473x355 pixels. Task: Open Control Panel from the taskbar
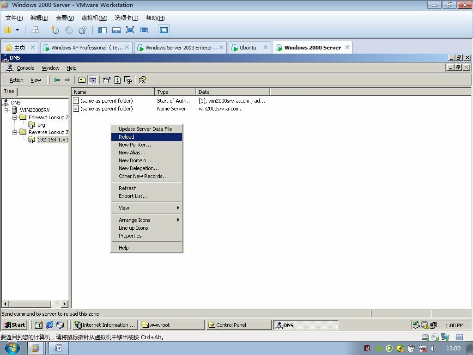[239, 325]
